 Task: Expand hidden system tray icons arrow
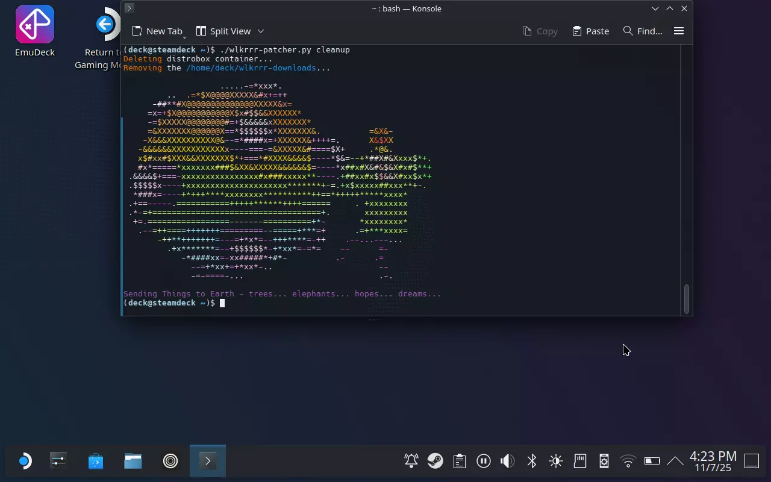[675, 462]
